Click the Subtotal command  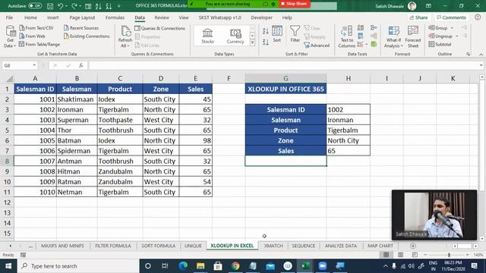point(440,44)
